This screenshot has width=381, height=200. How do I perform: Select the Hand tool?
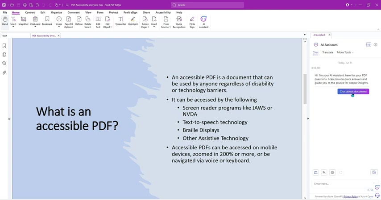[x=5, y=21]
